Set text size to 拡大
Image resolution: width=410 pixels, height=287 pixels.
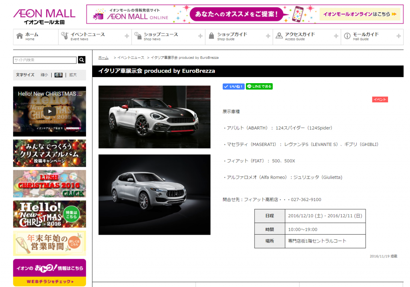pyautogui.click(x=73, y=75)
